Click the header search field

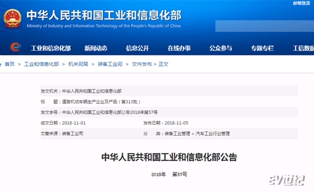click(264, 26)
